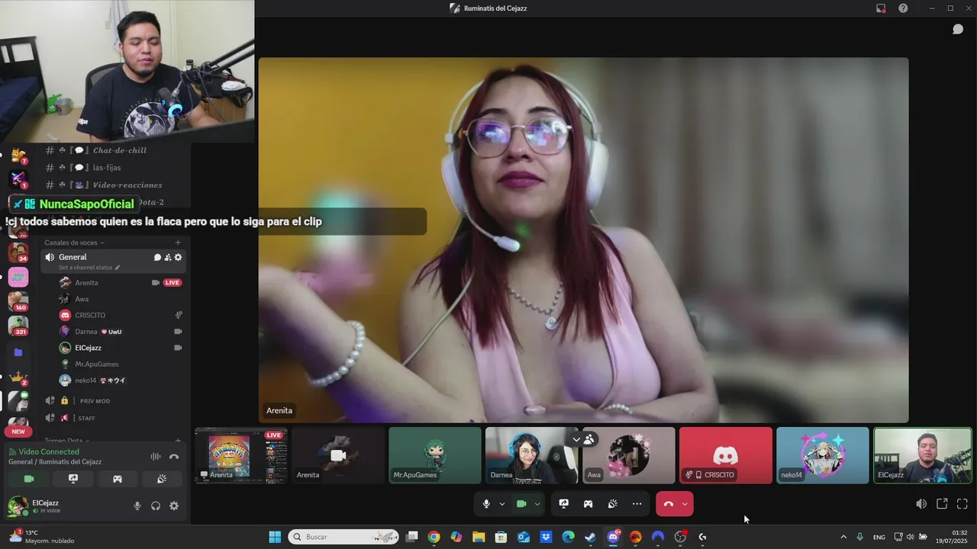
Task: Enter fullscreen call view
Action: (x=962, y=504)
